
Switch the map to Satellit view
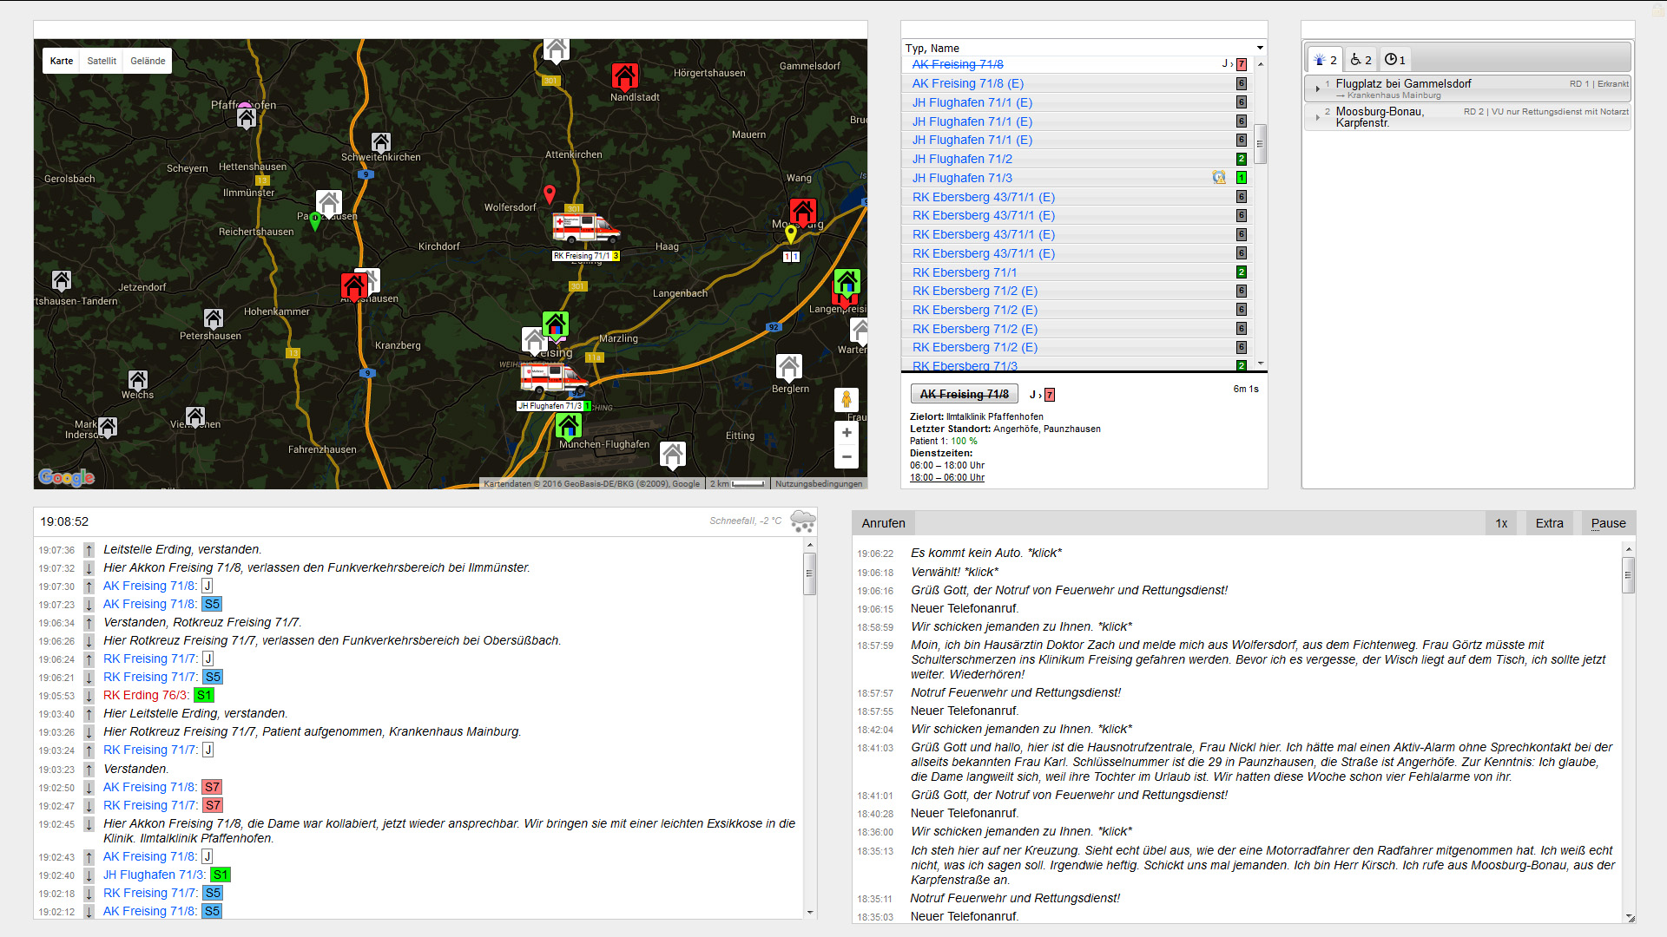click(x=102, y=61)
